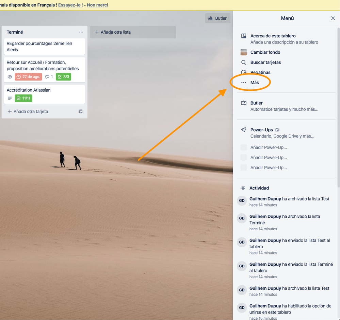Click the 27 de ago. due date badge
This screenshot has width=340, height=320.
tap(28, 77)
